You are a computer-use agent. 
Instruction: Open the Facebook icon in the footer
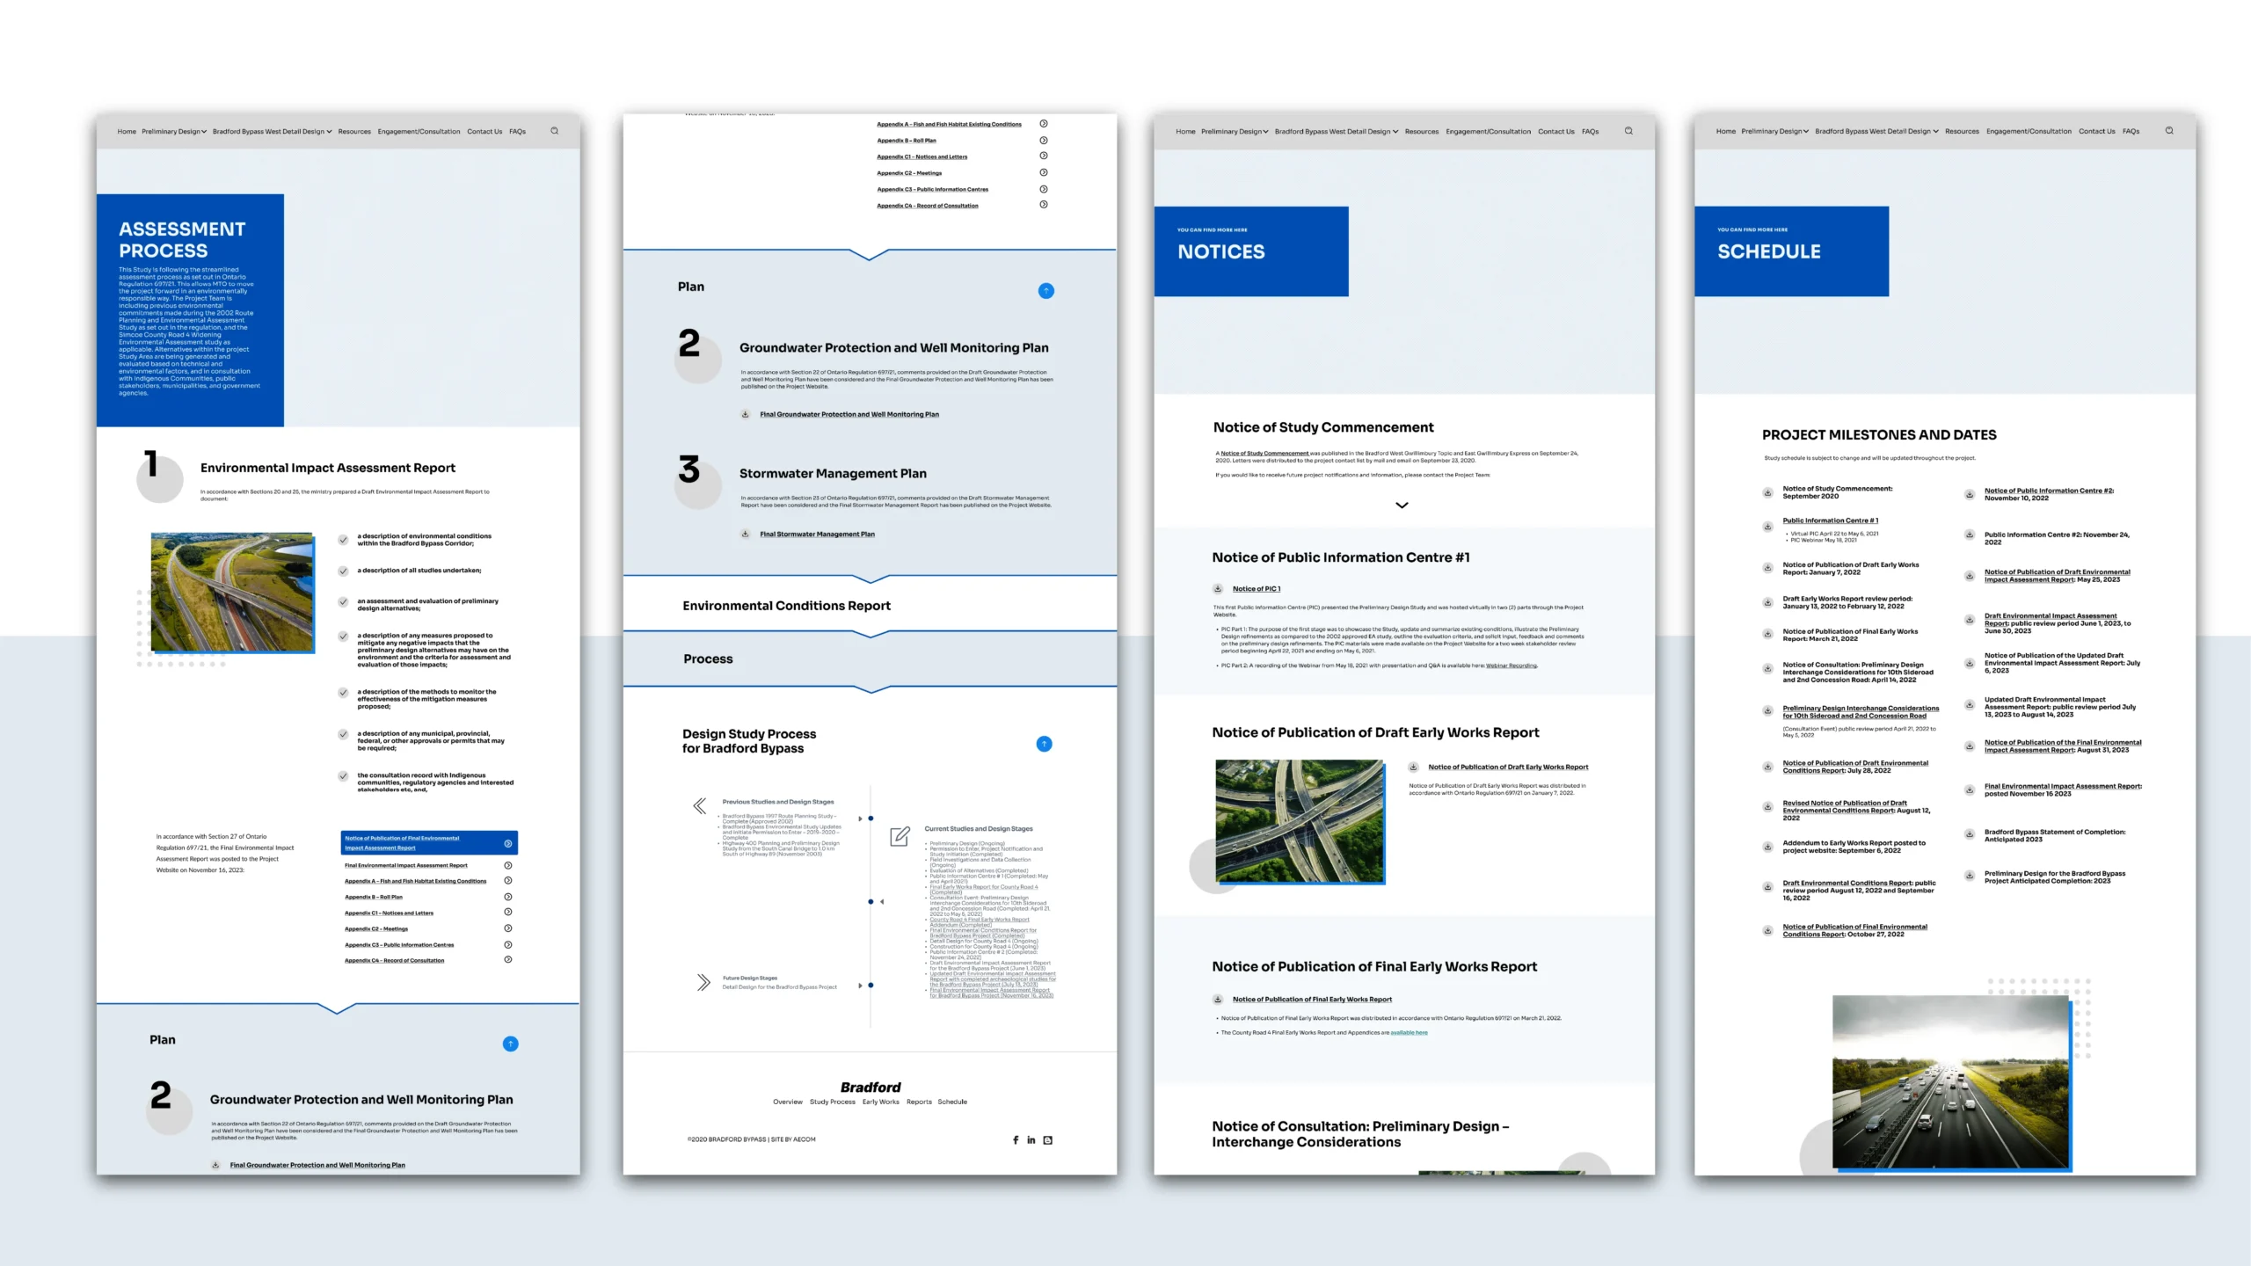(x=1016, y=1139)
